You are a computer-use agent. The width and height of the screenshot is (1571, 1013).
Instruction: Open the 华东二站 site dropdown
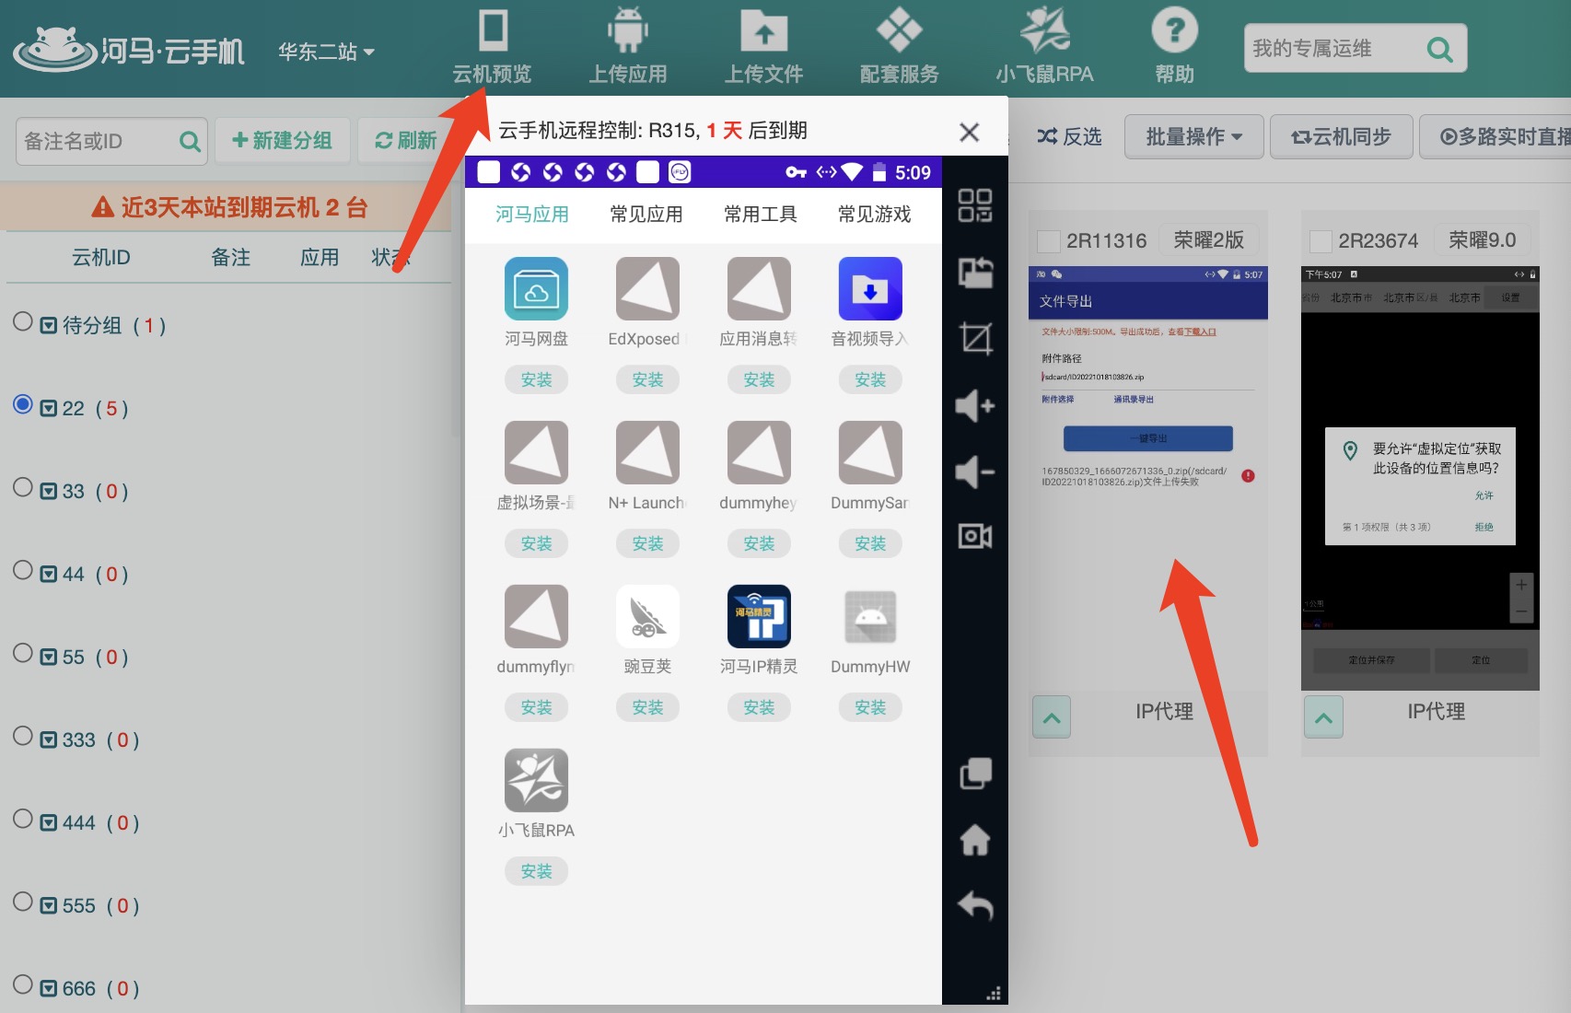coord(326,52)
